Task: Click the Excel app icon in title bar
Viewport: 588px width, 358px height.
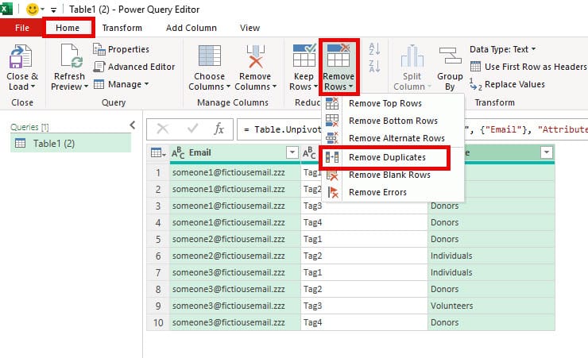Action: [x=6, y=9]
